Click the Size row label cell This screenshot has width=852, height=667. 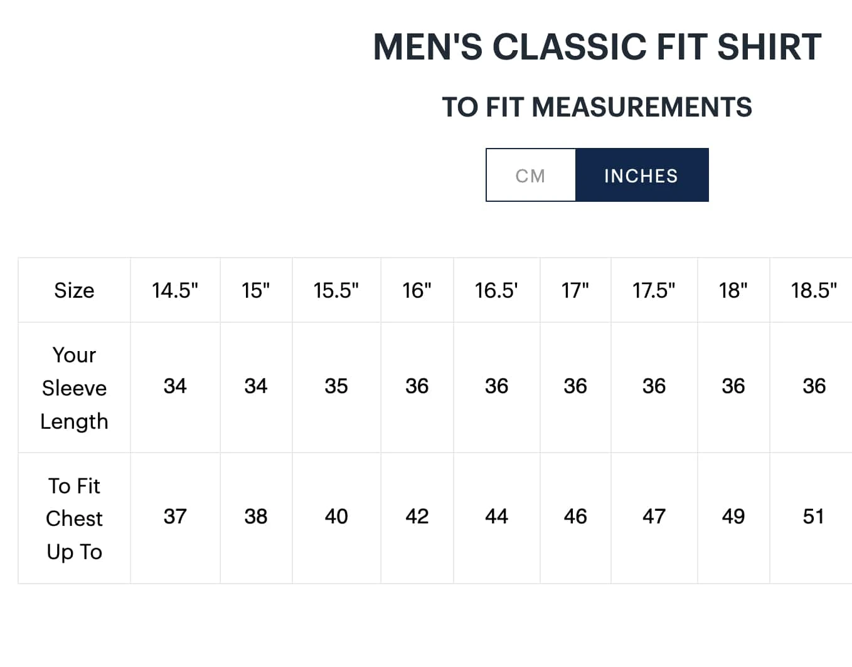click(74, 290)
